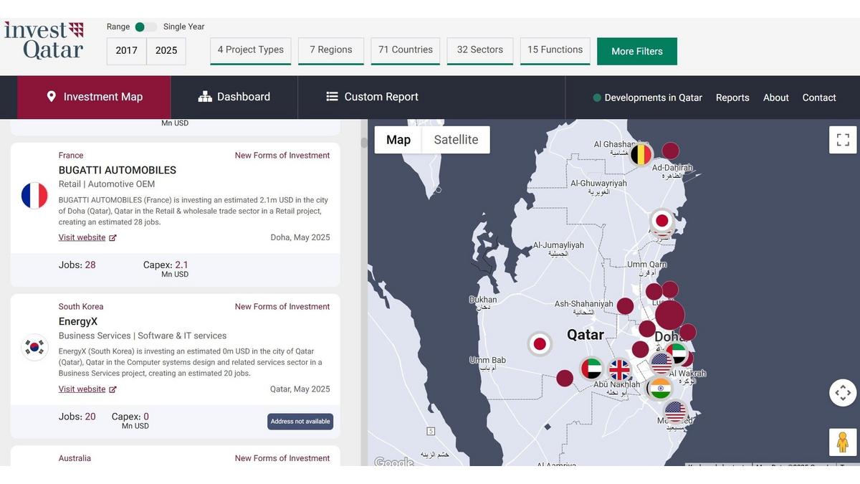The width and height of the screenshot is (860, 484).
Task: Click the project list scrollbar
Action: [x=364, y=143]
